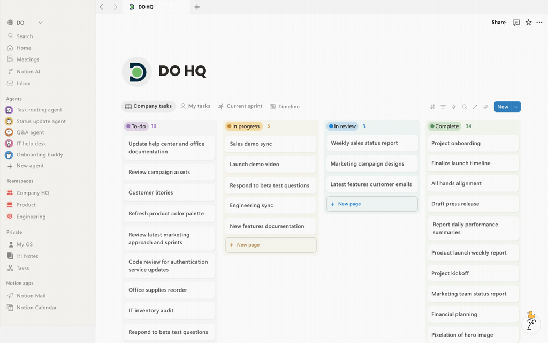Click the blue New button
548x343 pixels.
[503, 107]
